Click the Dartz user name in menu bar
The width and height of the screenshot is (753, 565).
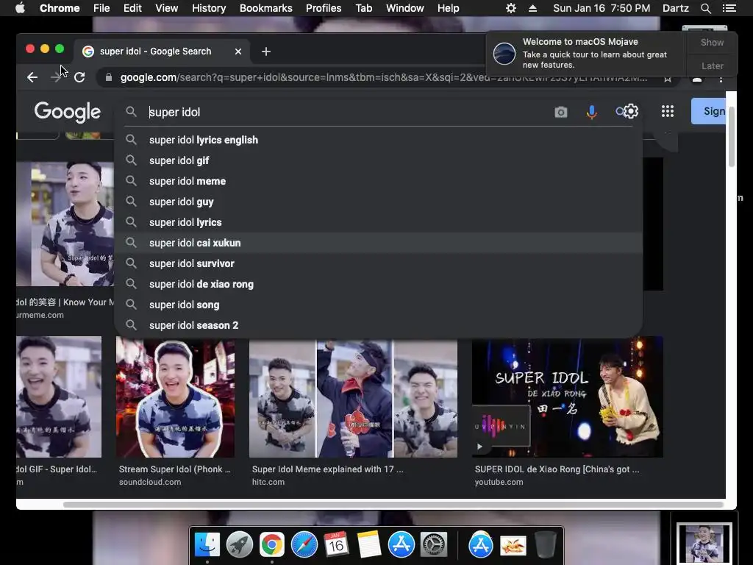(x=675, y=8)
